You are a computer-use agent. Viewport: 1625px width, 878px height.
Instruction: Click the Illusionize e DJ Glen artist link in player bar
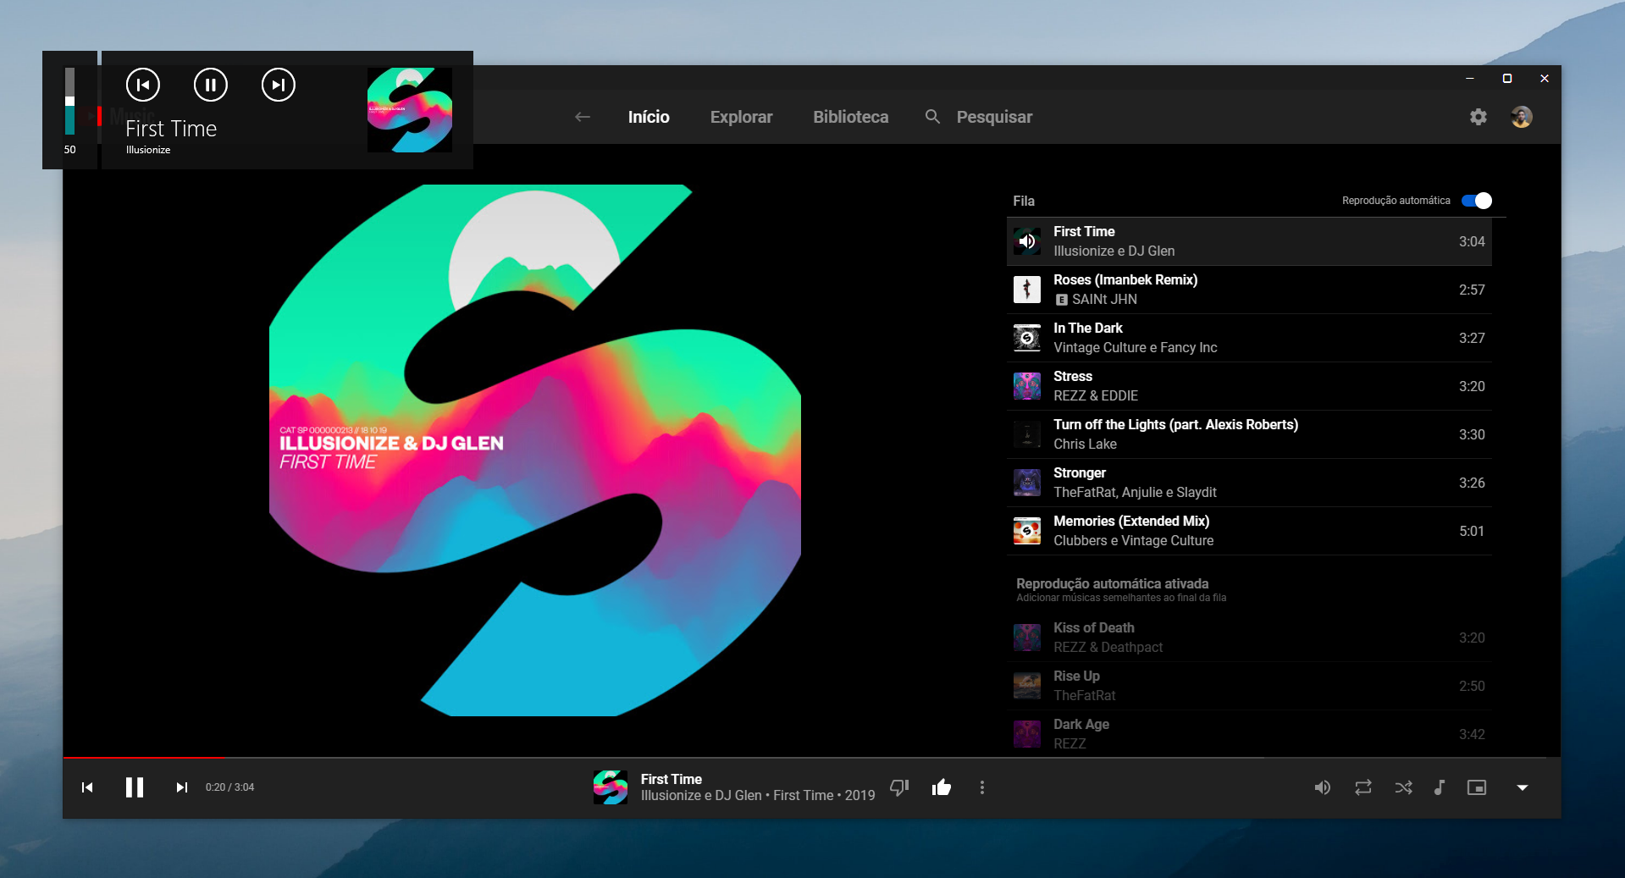click(x=701, y=796)
